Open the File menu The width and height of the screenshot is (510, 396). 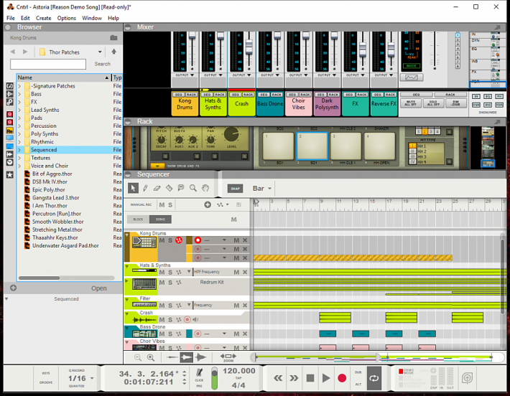pos(10,18)
